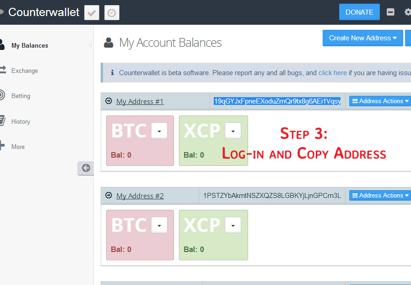The width and height of the screenshot is (411, 285).
Task: Click the Betting target icon in sidebar
Action: (x=2, y=95)
